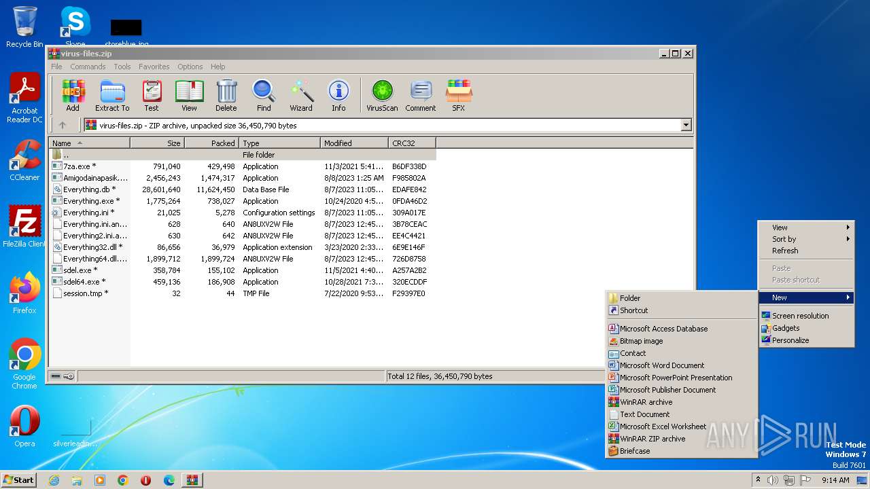Click the View toolbar icon

[189, 96]
